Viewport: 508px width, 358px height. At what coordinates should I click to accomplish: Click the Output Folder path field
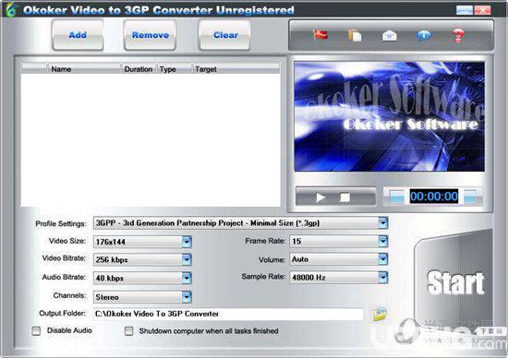coord(228,314)
